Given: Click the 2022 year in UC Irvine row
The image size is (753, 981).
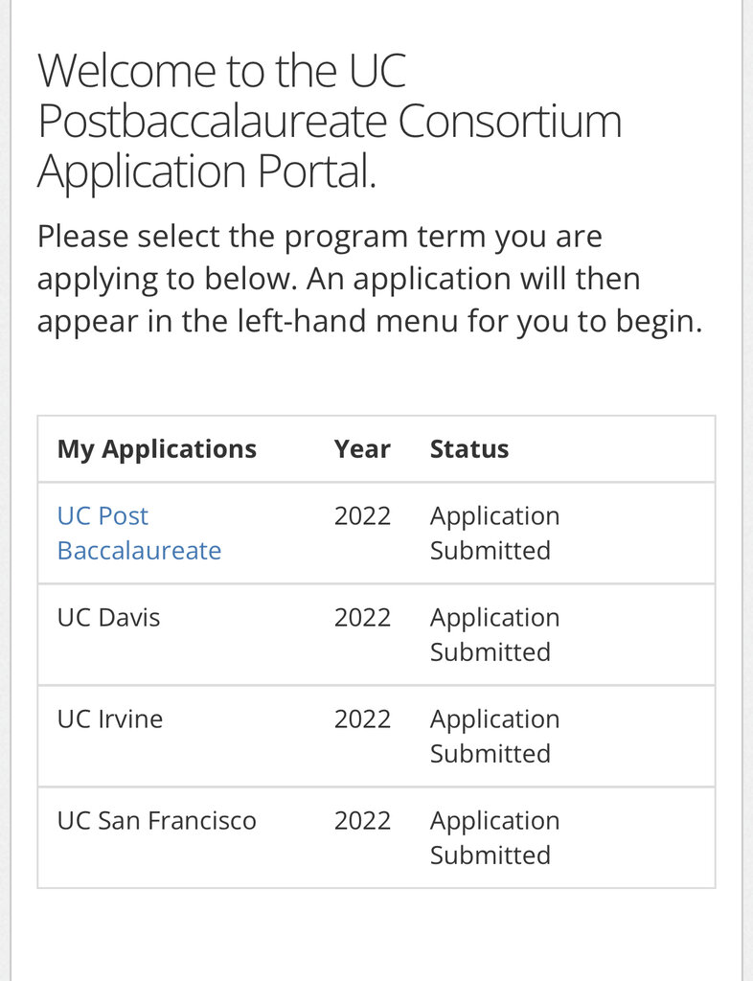Looking at the screenshot, I should click(362, 719).
